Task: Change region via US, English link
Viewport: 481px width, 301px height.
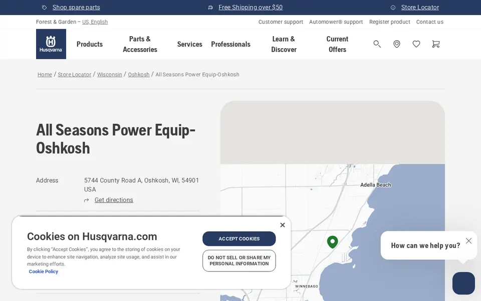Action: click(x=95, y=22)
